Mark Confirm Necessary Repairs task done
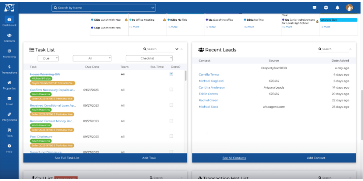This screenshot has width=363, height=181. click(171, 90)
